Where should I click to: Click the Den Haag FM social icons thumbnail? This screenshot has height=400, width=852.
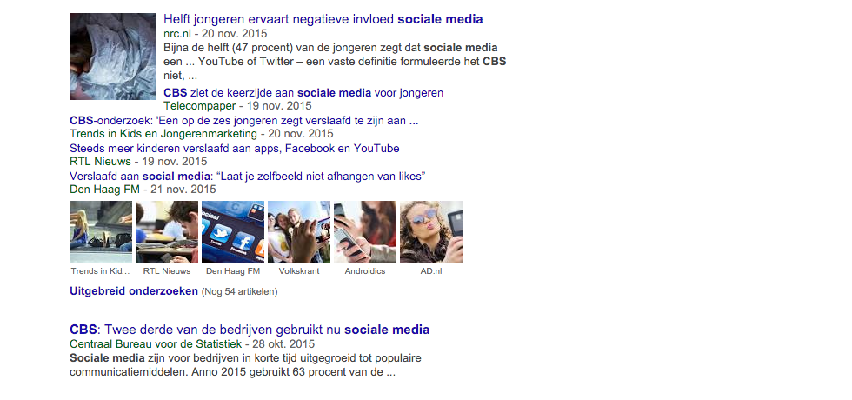pos(233,232)
